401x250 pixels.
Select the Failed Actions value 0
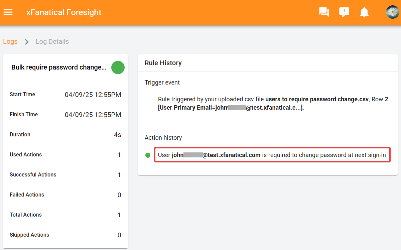[x=119, y=195]
